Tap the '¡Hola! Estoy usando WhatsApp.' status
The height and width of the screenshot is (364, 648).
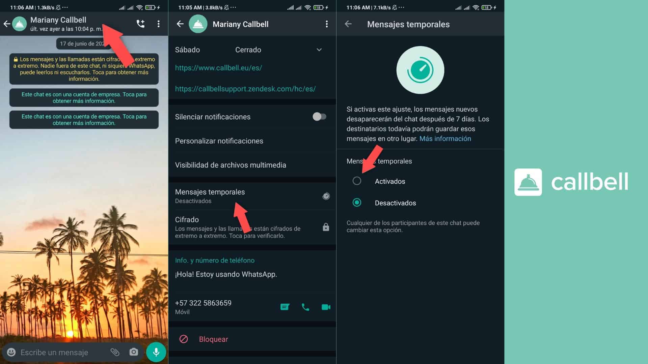click(226, 274)
